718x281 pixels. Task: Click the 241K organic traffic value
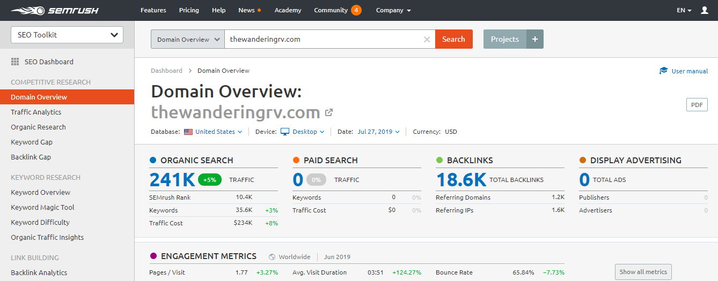click(172, 180)
